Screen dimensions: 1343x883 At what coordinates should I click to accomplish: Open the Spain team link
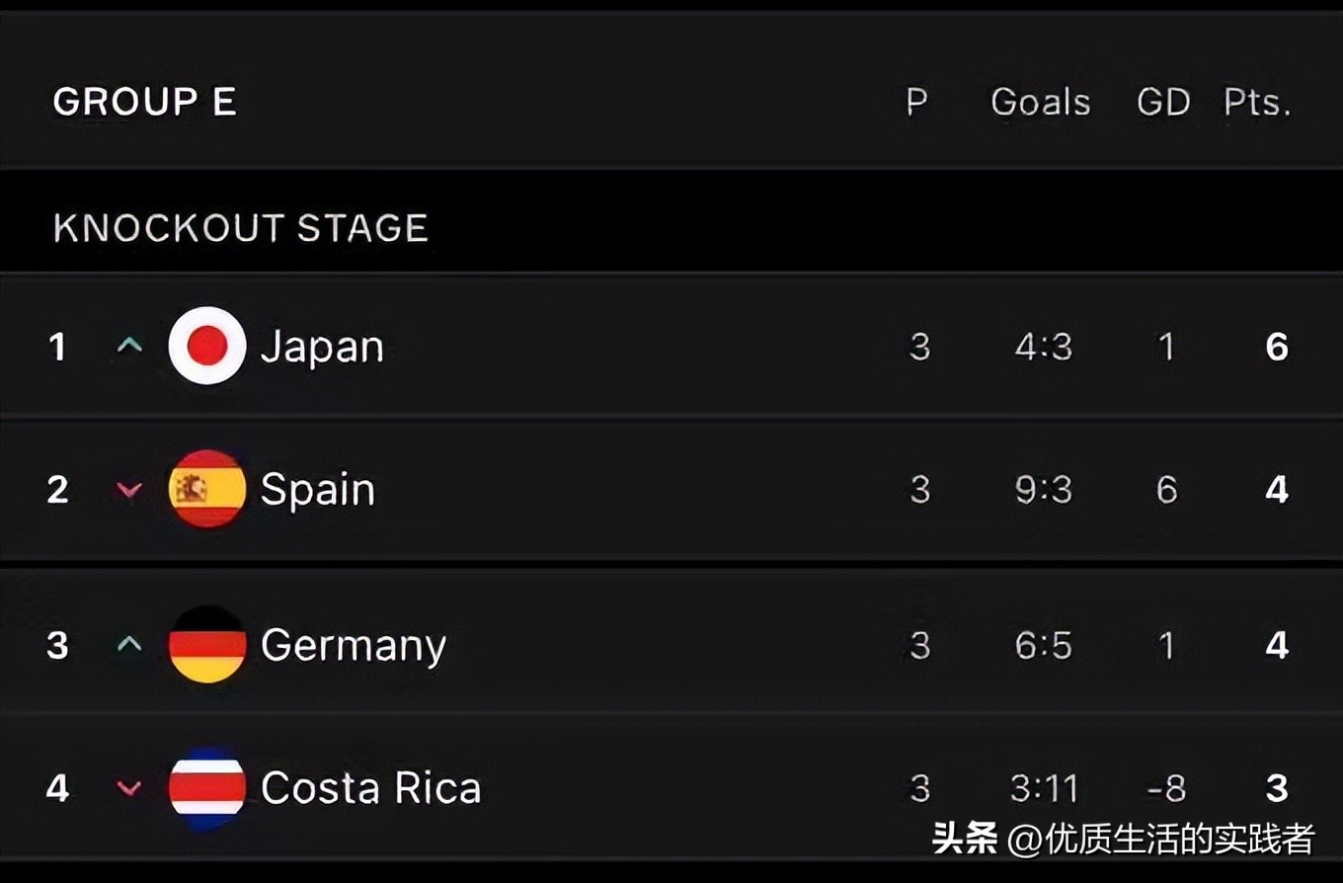click(317, 490)
